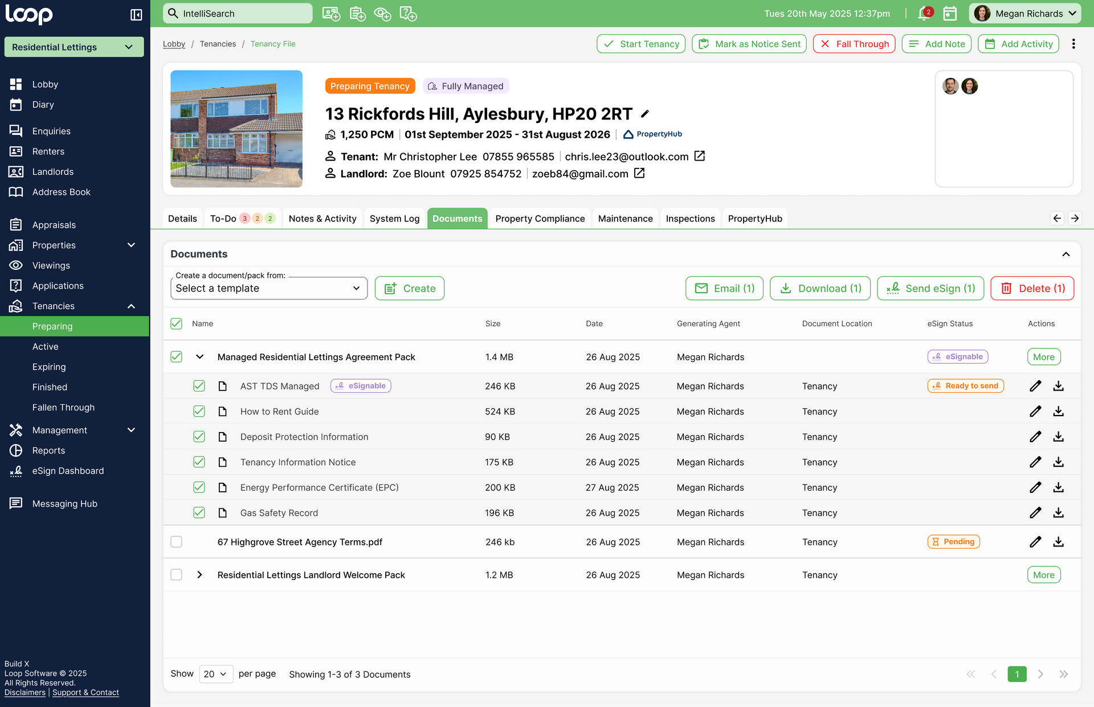This screenshot has width=1094, height=707.
Task: Check the 67 Highgrove Street Agency Terms checkbox
Action: click(177, 542)
